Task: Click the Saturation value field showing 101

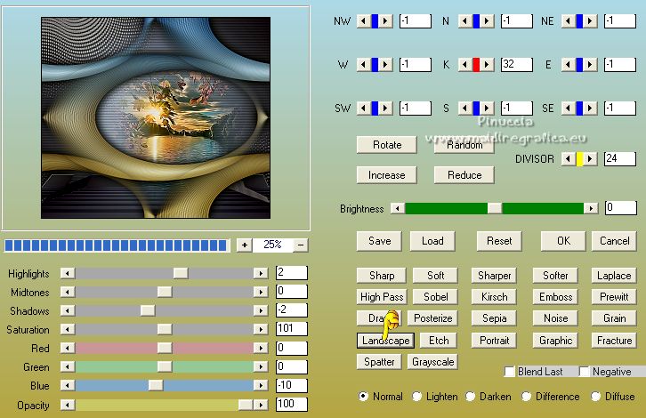Action: pyautogui.click(x=291, y=329)
